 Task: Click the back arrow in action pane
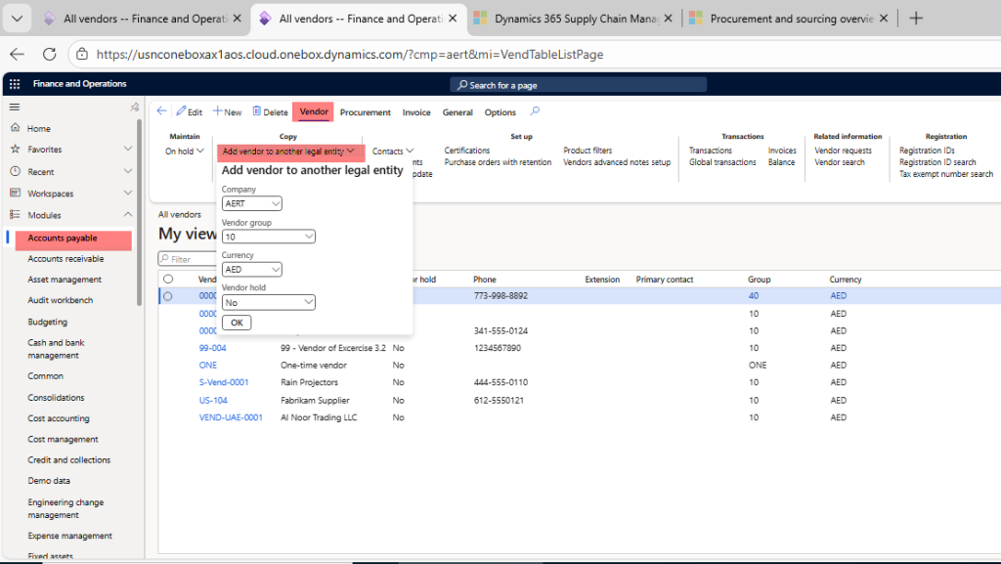pos(162,111)
